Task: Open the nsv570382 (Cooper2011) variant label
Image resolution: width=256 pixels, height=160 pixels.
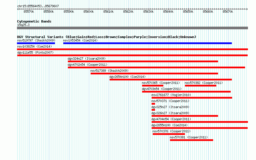Action: coord(204,83)
